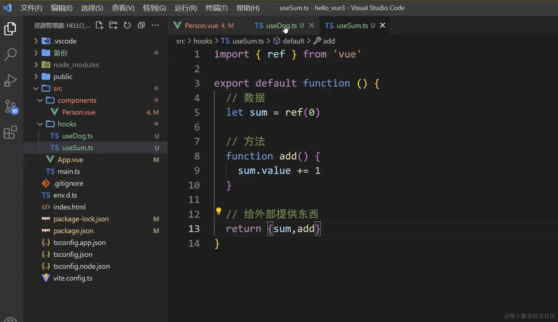Close the useDog.ts editor tab
Screen dimensions: 558x322
[312, 25]
